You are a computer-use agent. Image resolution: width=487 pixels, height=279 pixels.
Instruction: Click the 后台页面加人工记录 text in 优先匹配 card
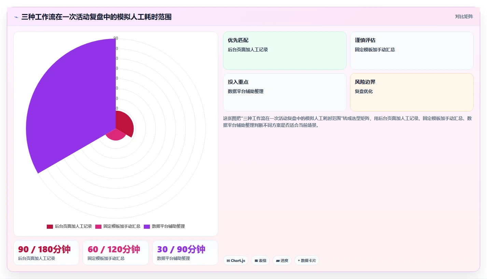(x=248, y=50)
